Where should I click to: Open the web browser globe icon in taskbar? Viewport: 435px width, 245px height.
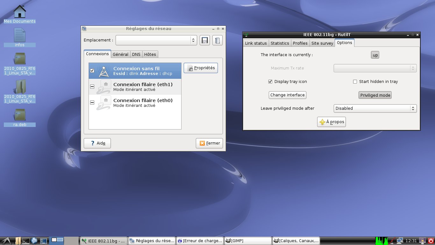pos(34,241)
